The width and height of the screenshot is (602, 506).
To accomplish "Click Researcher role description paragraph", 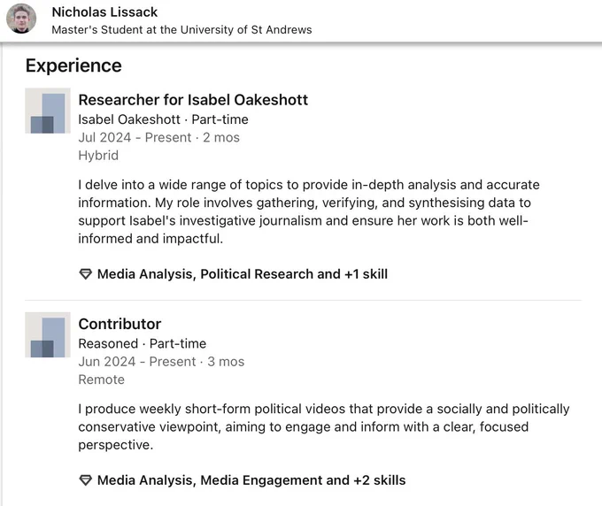I will click(309, 211).
